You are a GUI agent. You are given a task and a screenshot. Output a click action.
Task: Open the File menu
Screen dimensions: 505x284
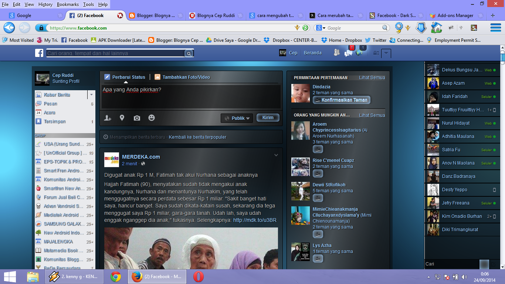point(5,4)
